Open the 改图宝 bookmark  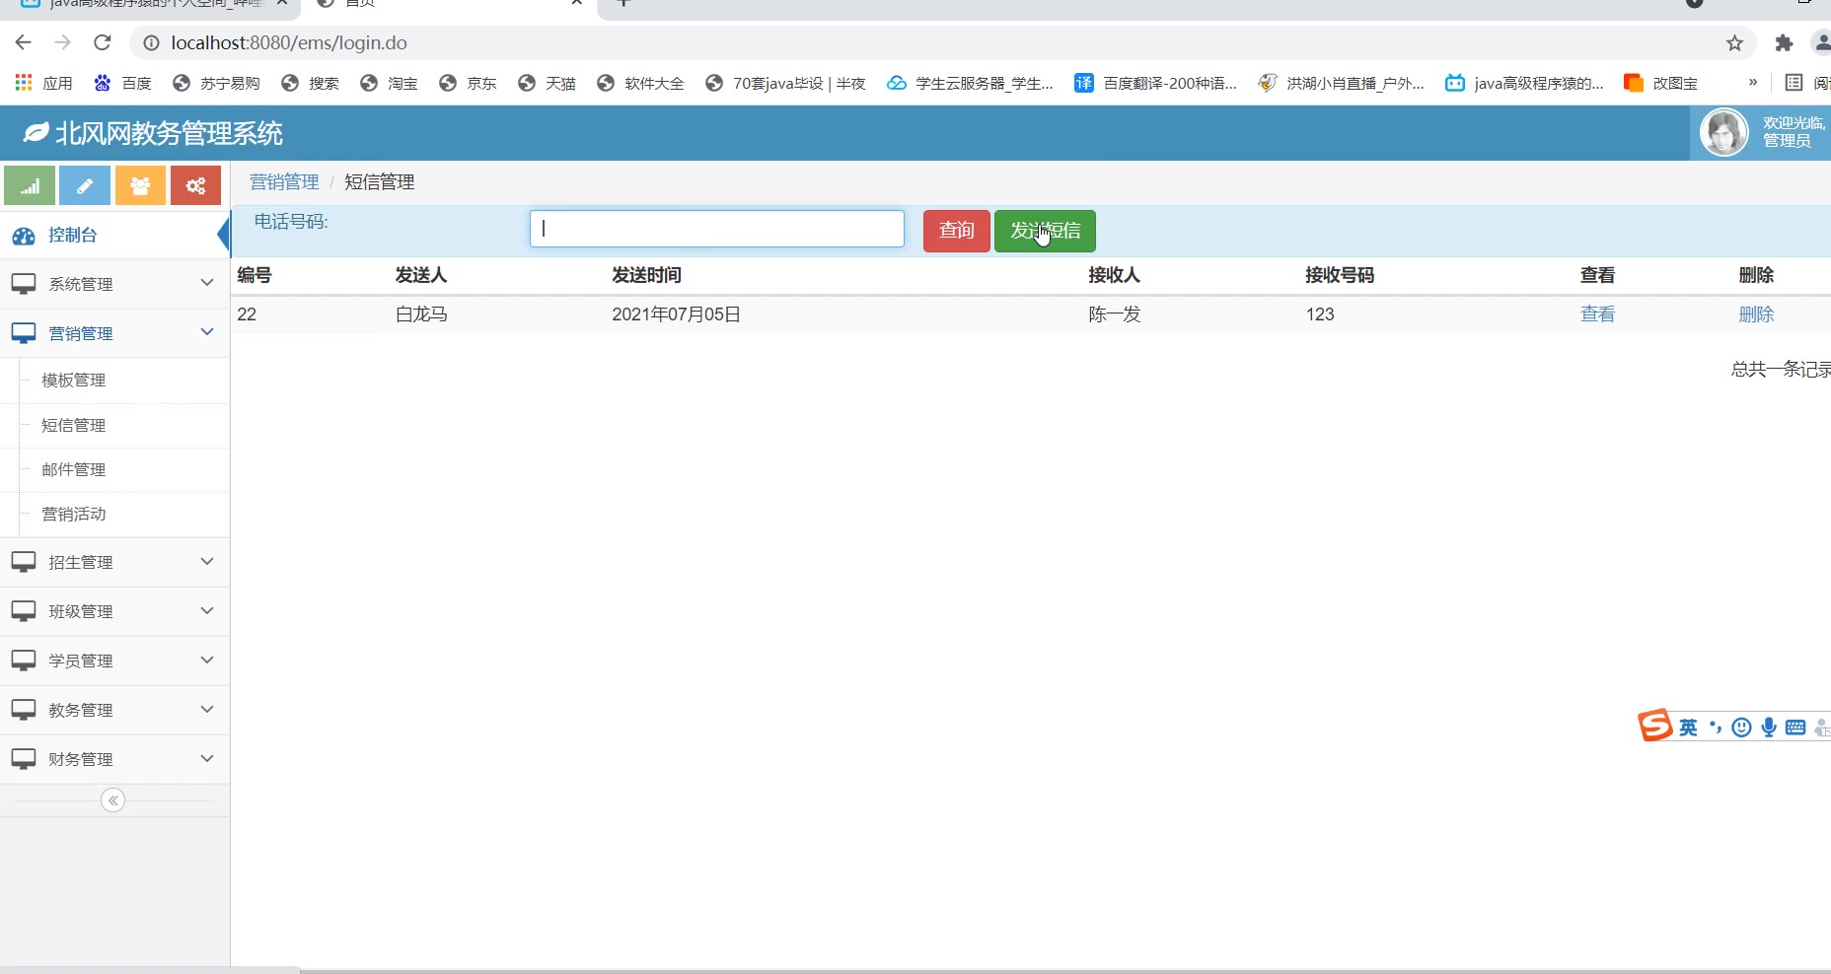[1661, 83]
